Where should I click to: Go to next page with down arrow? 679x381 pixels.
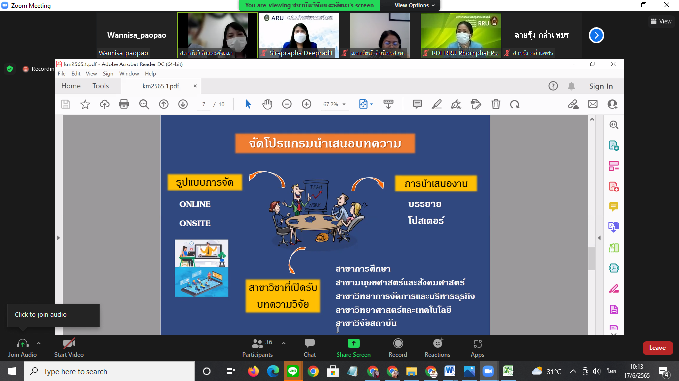tap(183, 104)
